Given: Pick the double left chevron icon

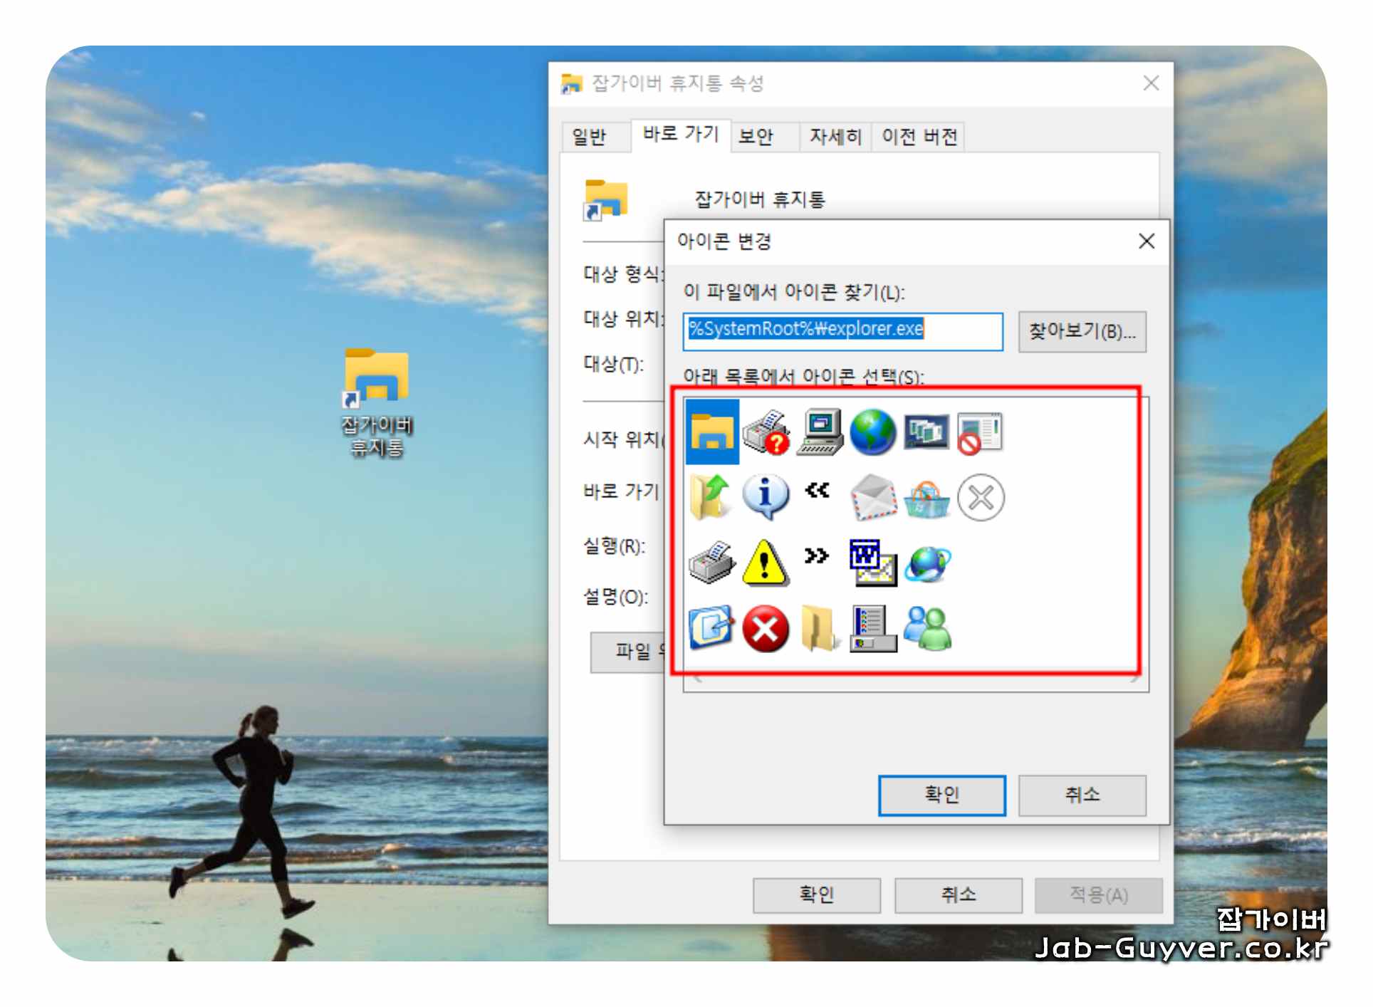Looking at the screenshot, I should 818,490.
